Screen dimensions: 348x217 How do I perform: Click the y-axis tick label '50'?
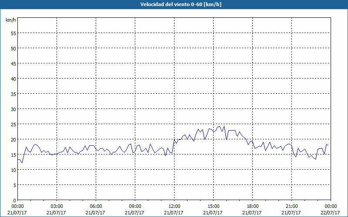point(13,49)
